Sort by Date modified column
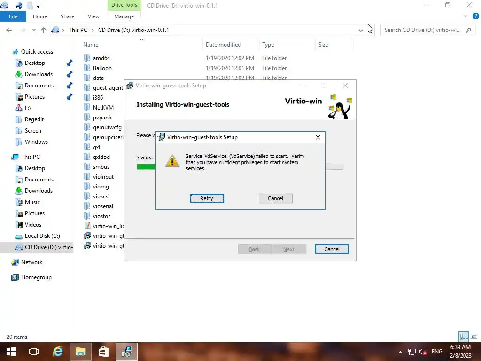 point(223,45)
